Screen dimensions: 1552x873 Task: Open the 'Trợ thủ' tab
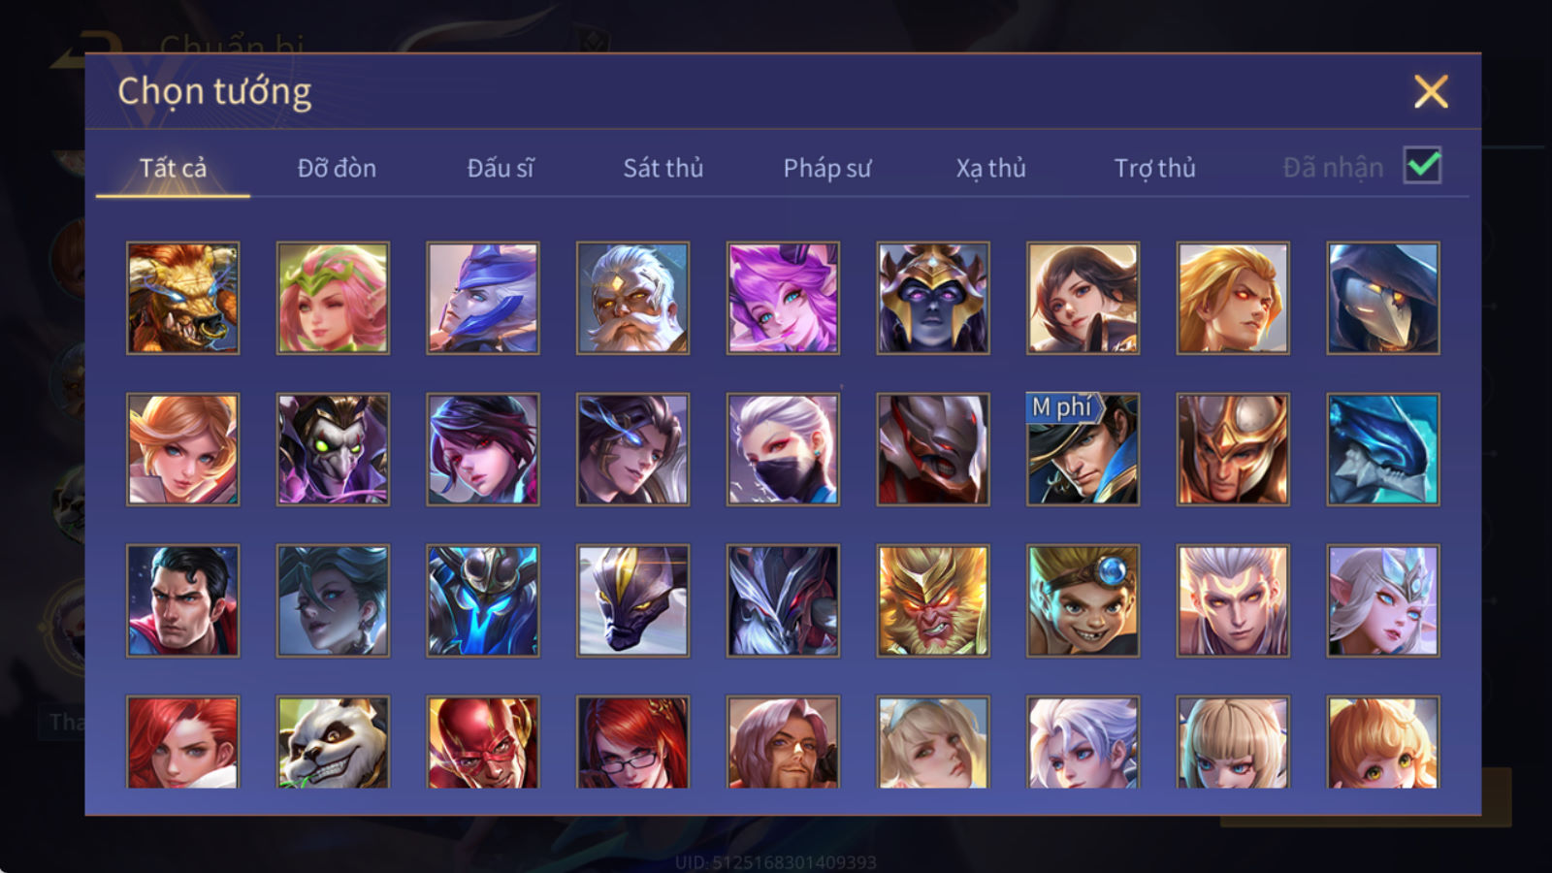pos(1154,168)
